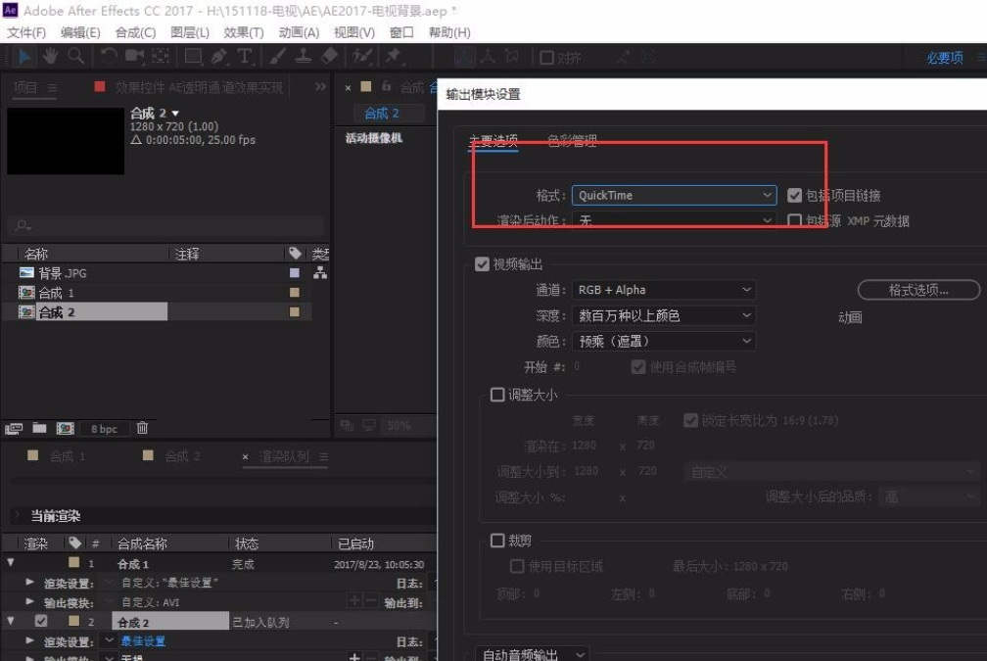987x661 pixels.
Task: Toggle 锁定长宽比 checkbox
Action: pyautogui.click(x=690, y=420)
